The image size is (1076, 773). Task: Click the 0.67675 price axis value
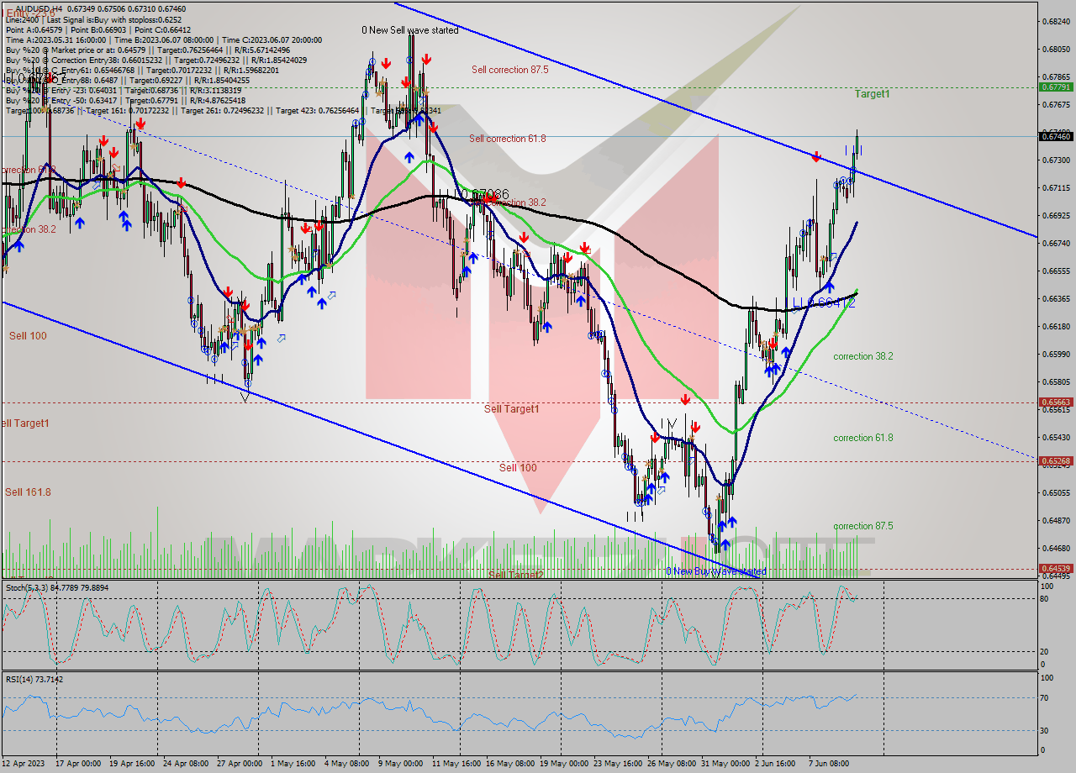click(x=1056, y=104)
